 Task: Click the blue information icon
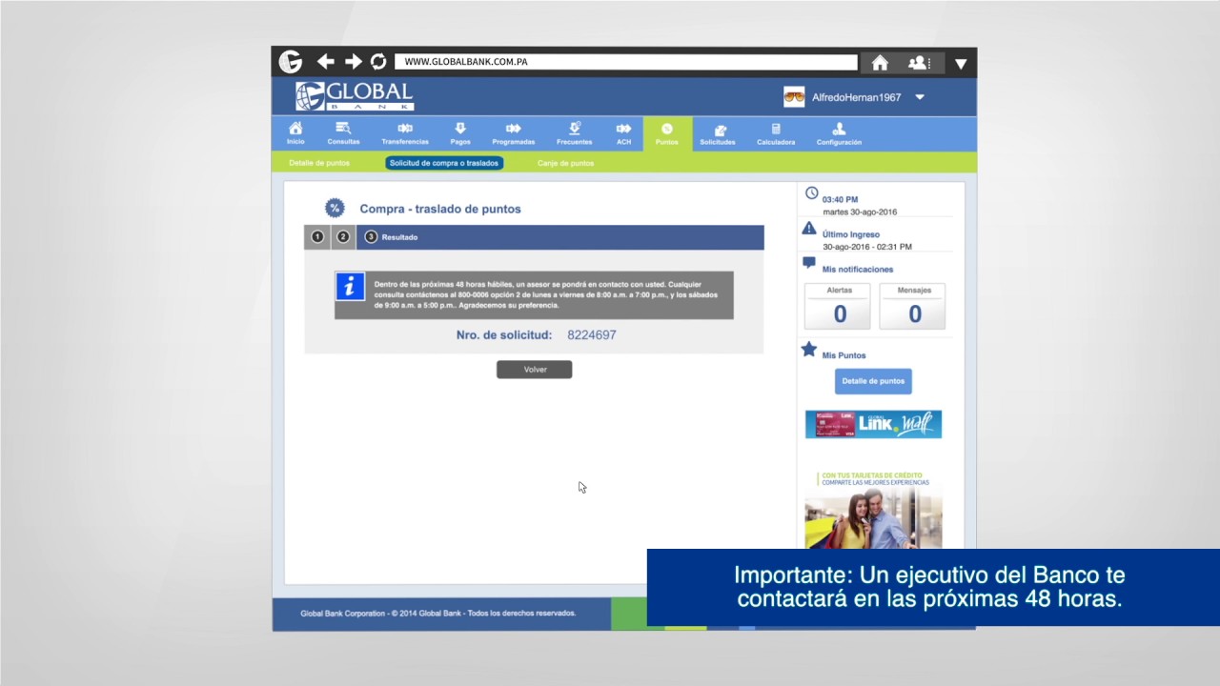point(350,286)
